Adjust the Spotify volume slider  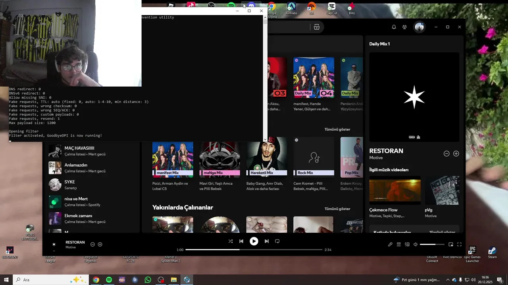point(432,245)
